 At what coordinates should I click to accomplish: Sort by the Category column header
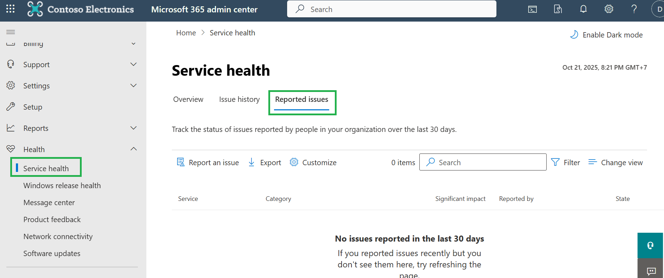pyautogui.click(x=278, y=199)
